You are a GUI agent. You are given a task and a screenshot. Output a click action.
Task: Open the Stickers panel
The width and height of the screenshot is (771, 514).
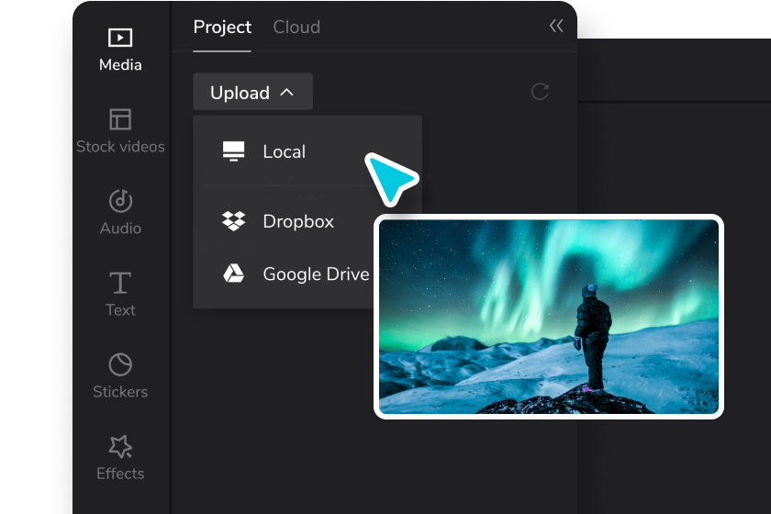[x=120, y=375]
